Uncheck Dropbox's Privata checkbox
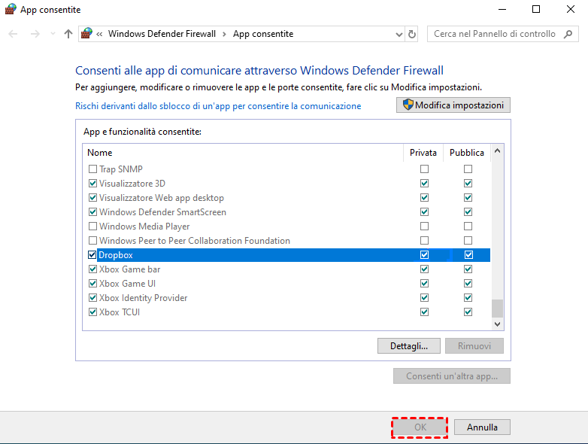 click(425, 255)
